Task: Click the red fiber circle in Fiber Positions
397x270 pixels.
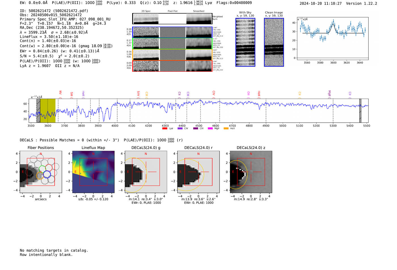Action: click(49, 168)
